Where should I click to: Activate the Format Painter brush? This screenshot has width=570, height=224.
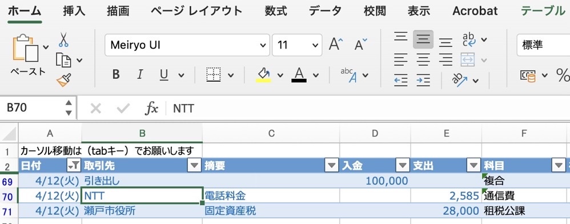(63, 80)
